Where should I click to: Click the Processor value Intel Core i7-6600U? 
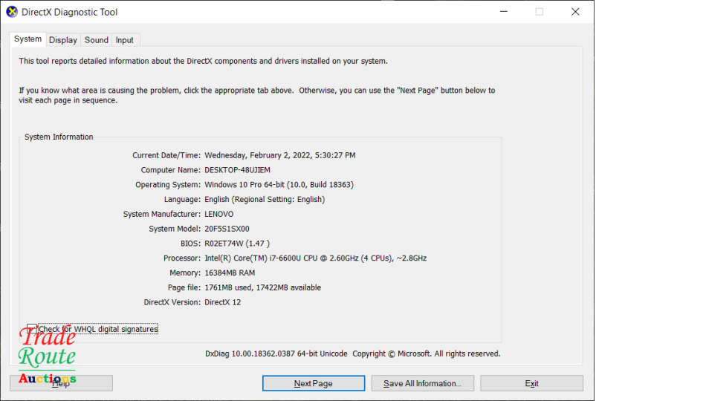pos(315,258)
